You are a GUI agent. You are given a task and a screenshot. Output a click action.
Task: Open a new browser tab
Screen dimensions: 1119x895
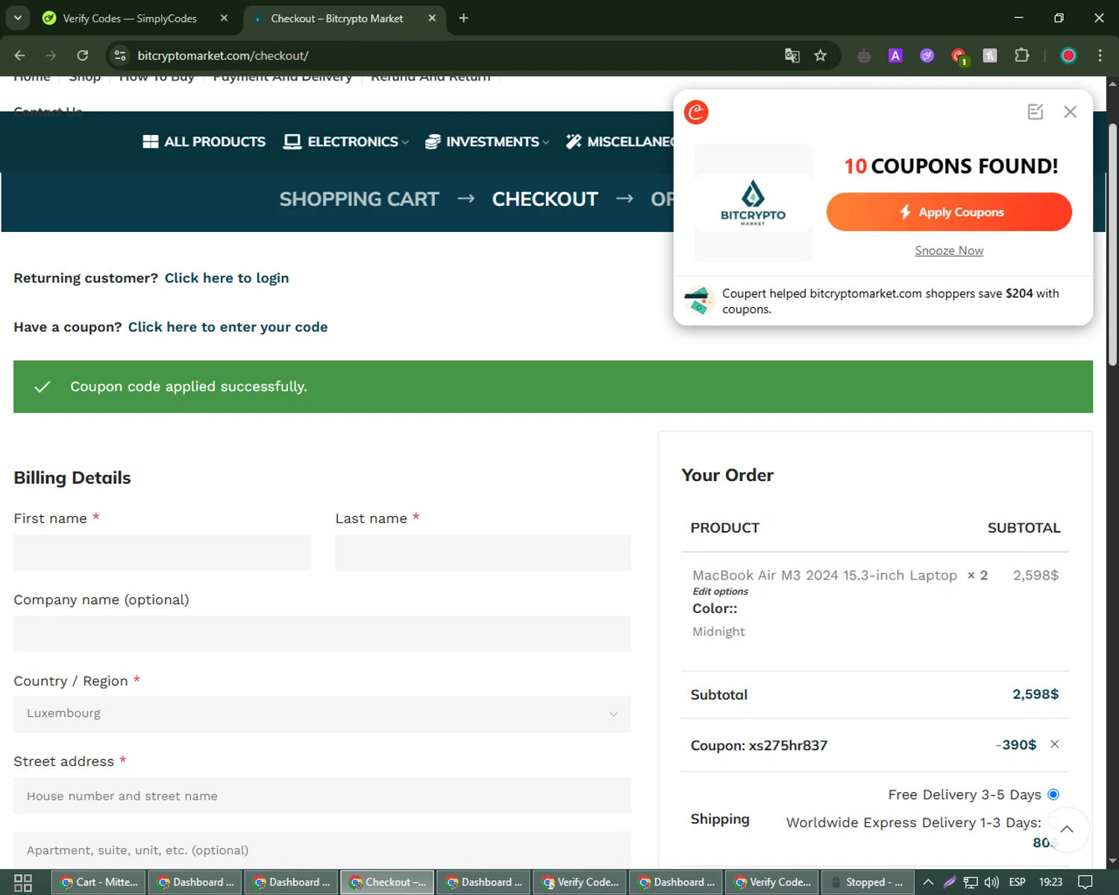pyautogui.click(x=463, y=18)
